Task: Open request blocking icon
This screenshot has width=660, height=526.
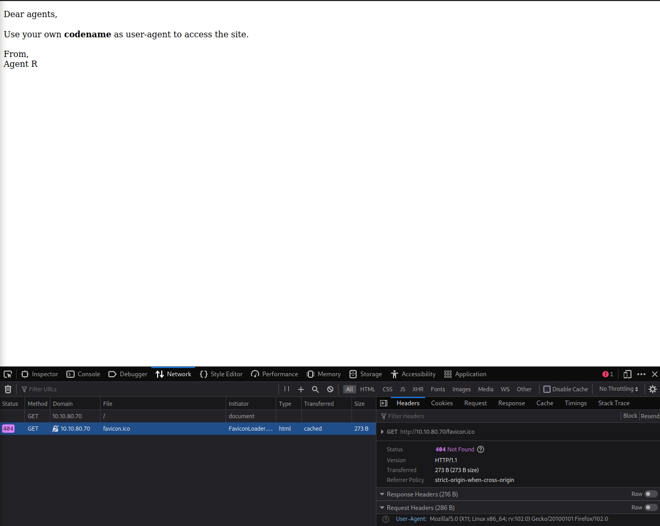Action: coord(330,389)
